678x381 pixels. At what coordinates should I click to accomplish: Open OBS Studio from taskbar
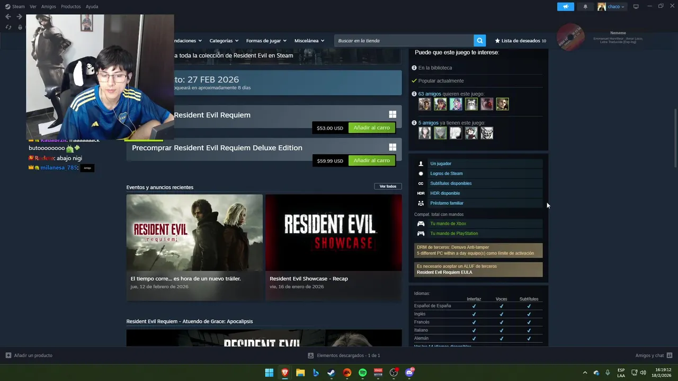(x=394, y=373)
